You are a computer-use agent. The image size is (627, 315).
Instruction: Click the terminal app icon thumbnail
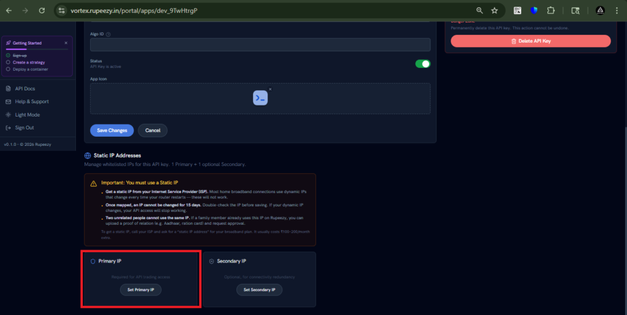point(260,98)
